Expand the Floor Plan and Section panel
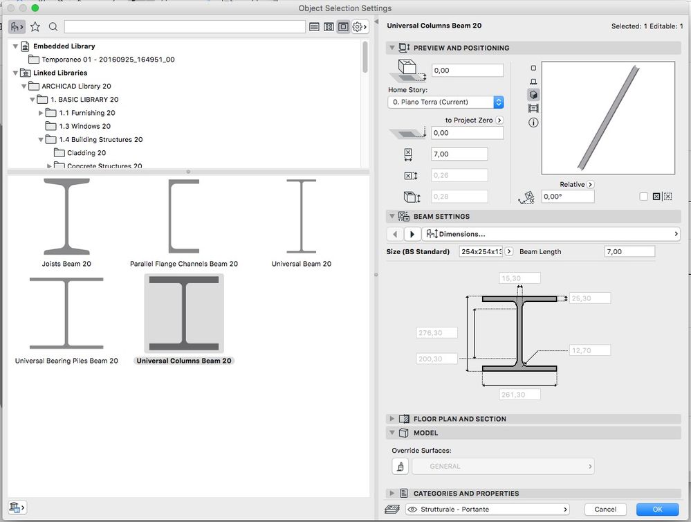The image size is (691, 522). (391, 419)
